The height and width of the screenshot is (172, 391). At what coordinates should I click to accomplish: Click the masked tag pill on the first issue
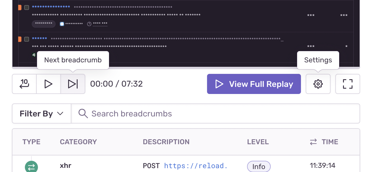[x=44, y=24]
